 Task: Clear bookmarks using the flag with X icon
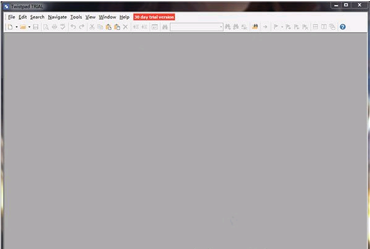click(305, 27)
